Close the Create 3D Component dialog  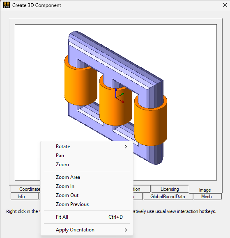click(225, 5)
